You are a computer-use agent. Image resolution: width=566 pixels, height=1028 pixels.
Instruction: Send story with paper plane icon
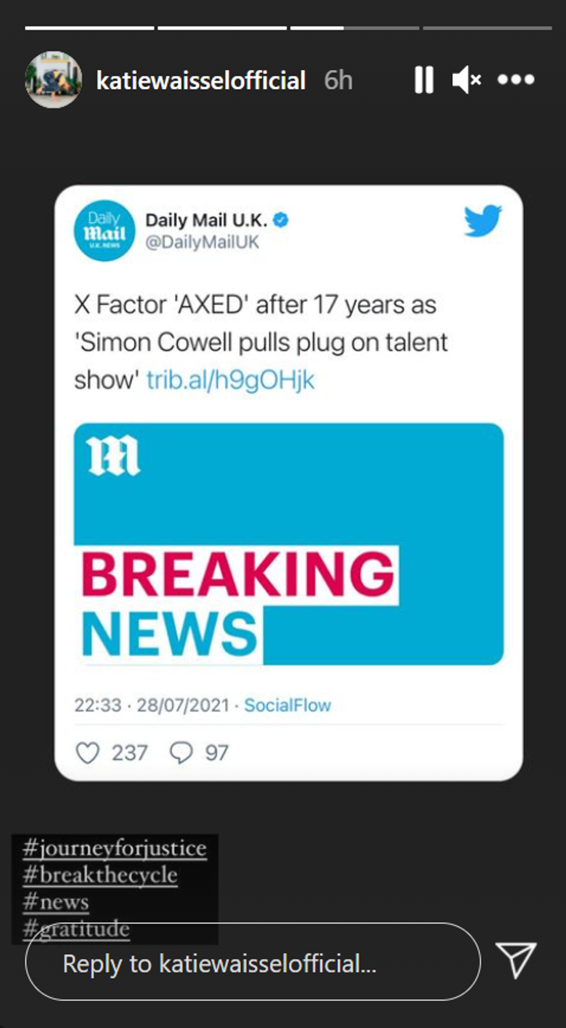516,962
